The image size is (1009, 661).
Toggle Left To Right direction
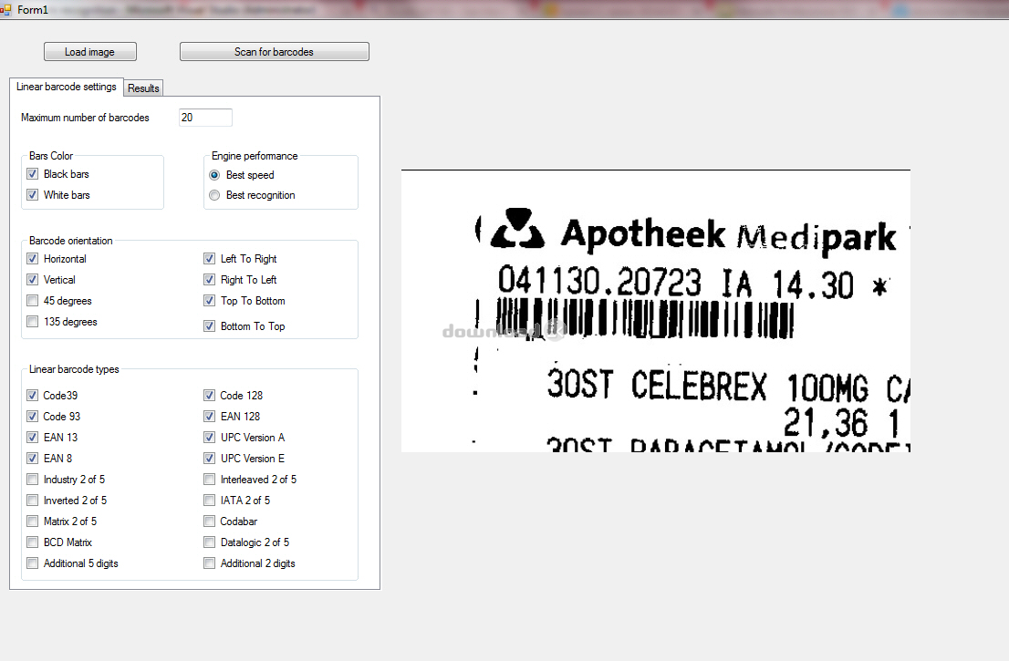tap(210, 259)
